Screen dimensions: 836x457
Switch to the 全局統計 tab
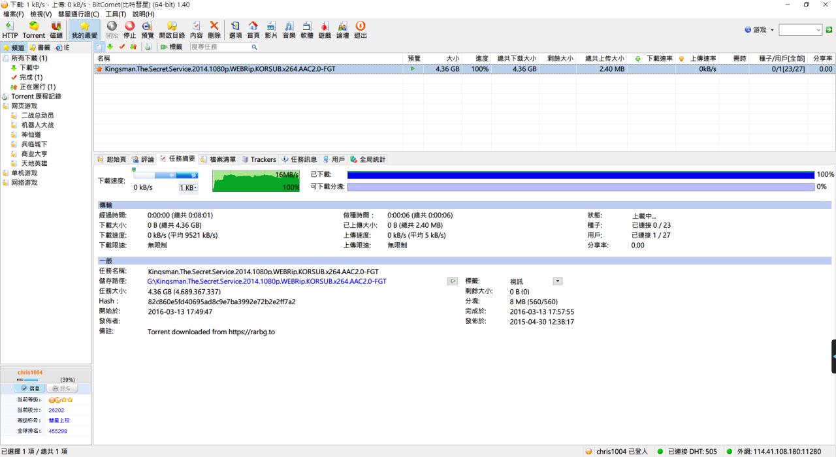pos(368,159)
